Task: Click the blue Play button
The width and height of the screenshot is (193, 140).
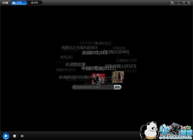Action: pyautogui.click(x=6, y=136)
